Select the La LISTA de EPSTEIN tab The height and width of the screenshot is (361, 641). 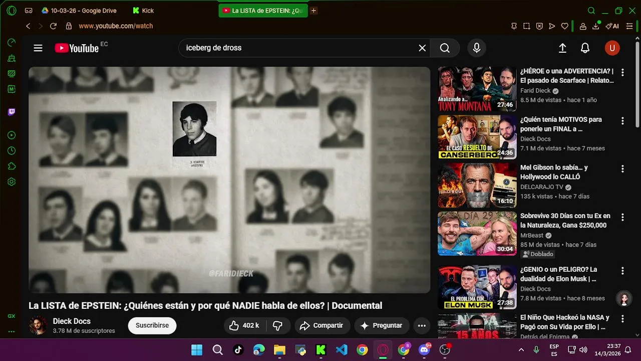click(263, 11)
